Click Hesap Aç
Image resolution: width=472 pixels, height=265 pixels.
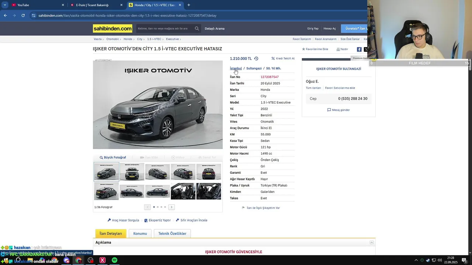coord(330,28)
